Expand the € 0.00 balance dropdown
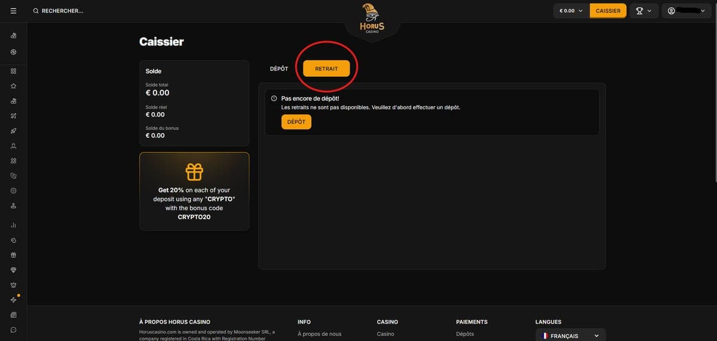Screen dimensions: 717x341 coord(571,11)
